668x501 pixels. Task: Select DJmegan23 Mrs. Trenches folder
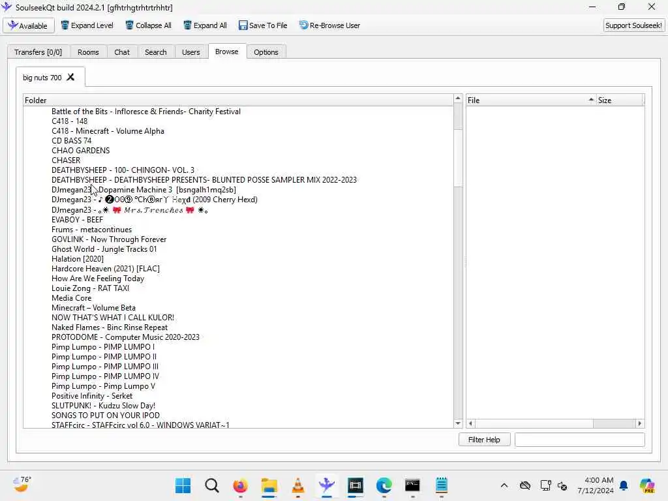[x=130, y=209]
